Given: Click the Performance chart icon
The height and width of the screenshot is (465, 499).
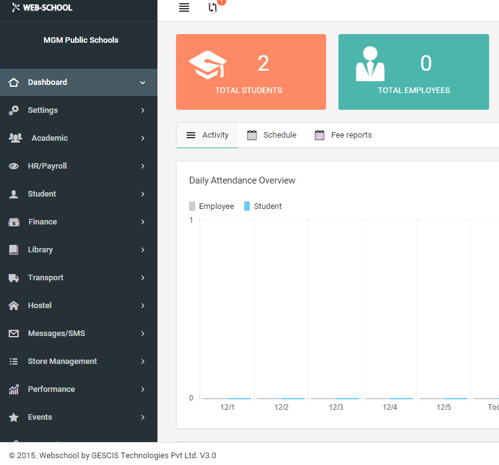Looking at the screenshot, I should click(x=14, y=389).
